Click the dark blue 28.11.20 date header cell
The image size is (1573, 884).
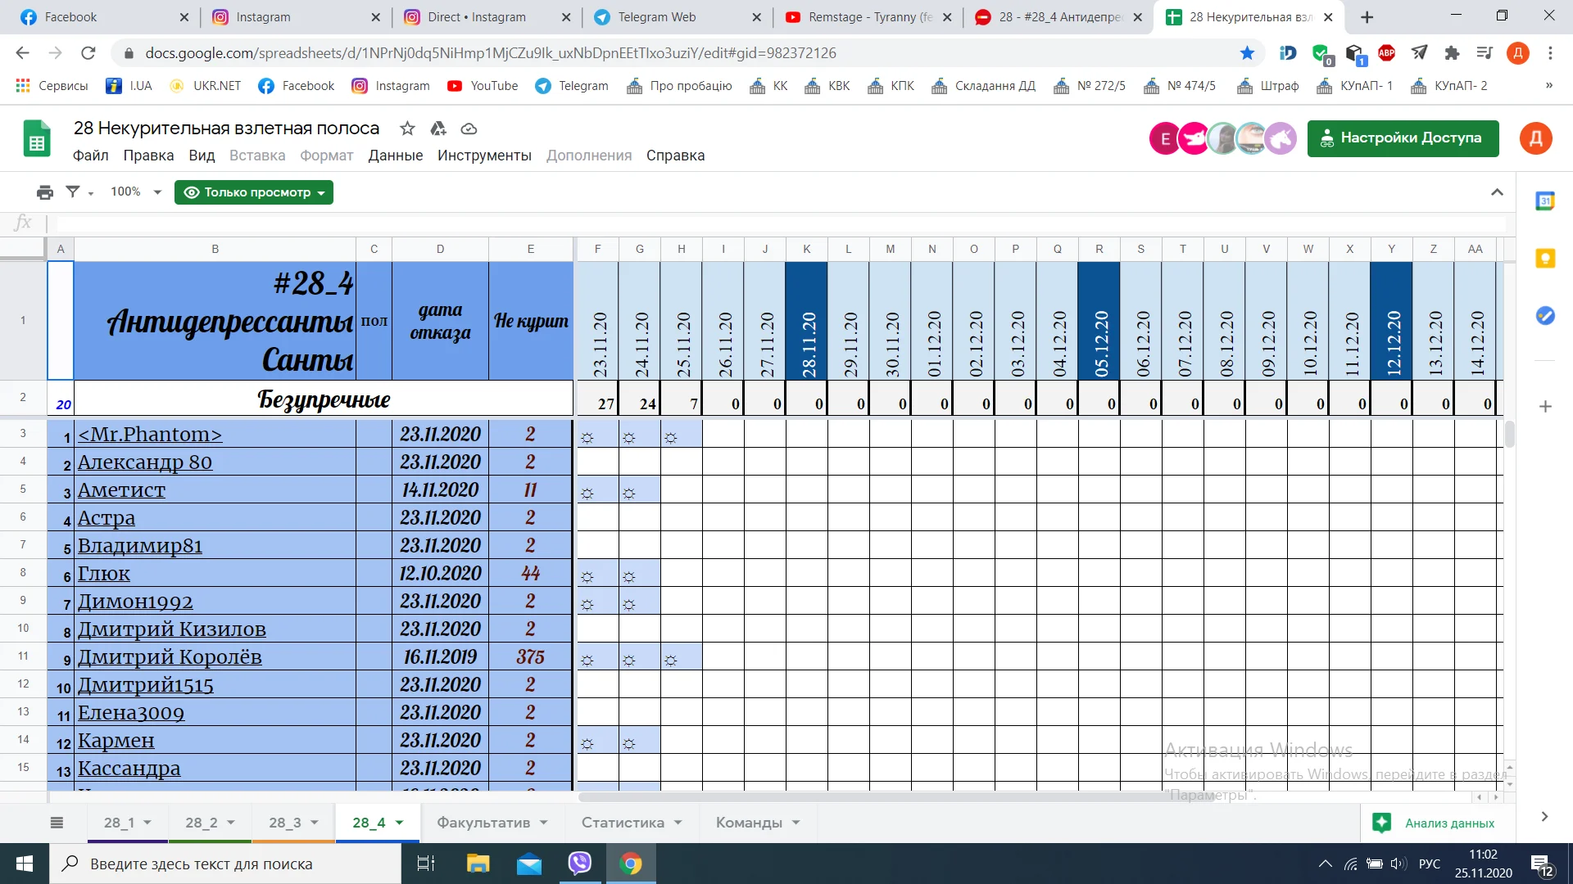point(807,321)
